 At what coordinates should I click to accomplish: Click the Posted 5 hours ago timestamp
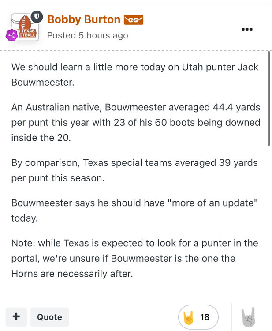[87, 35]
